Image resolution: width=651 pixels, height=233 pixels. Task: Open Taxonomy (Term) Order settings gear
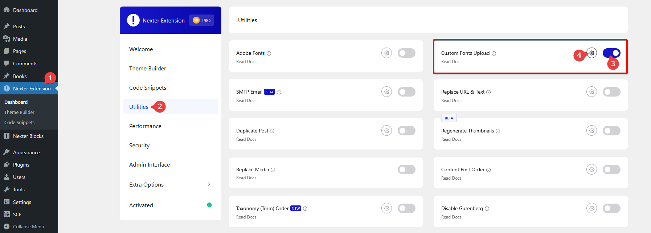(x=386, y=208)
